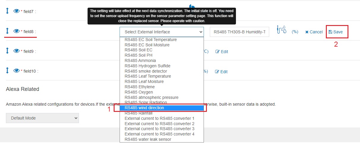
Task: Click the humidity sensor droplet icon
Action: (x=281, y=30)
